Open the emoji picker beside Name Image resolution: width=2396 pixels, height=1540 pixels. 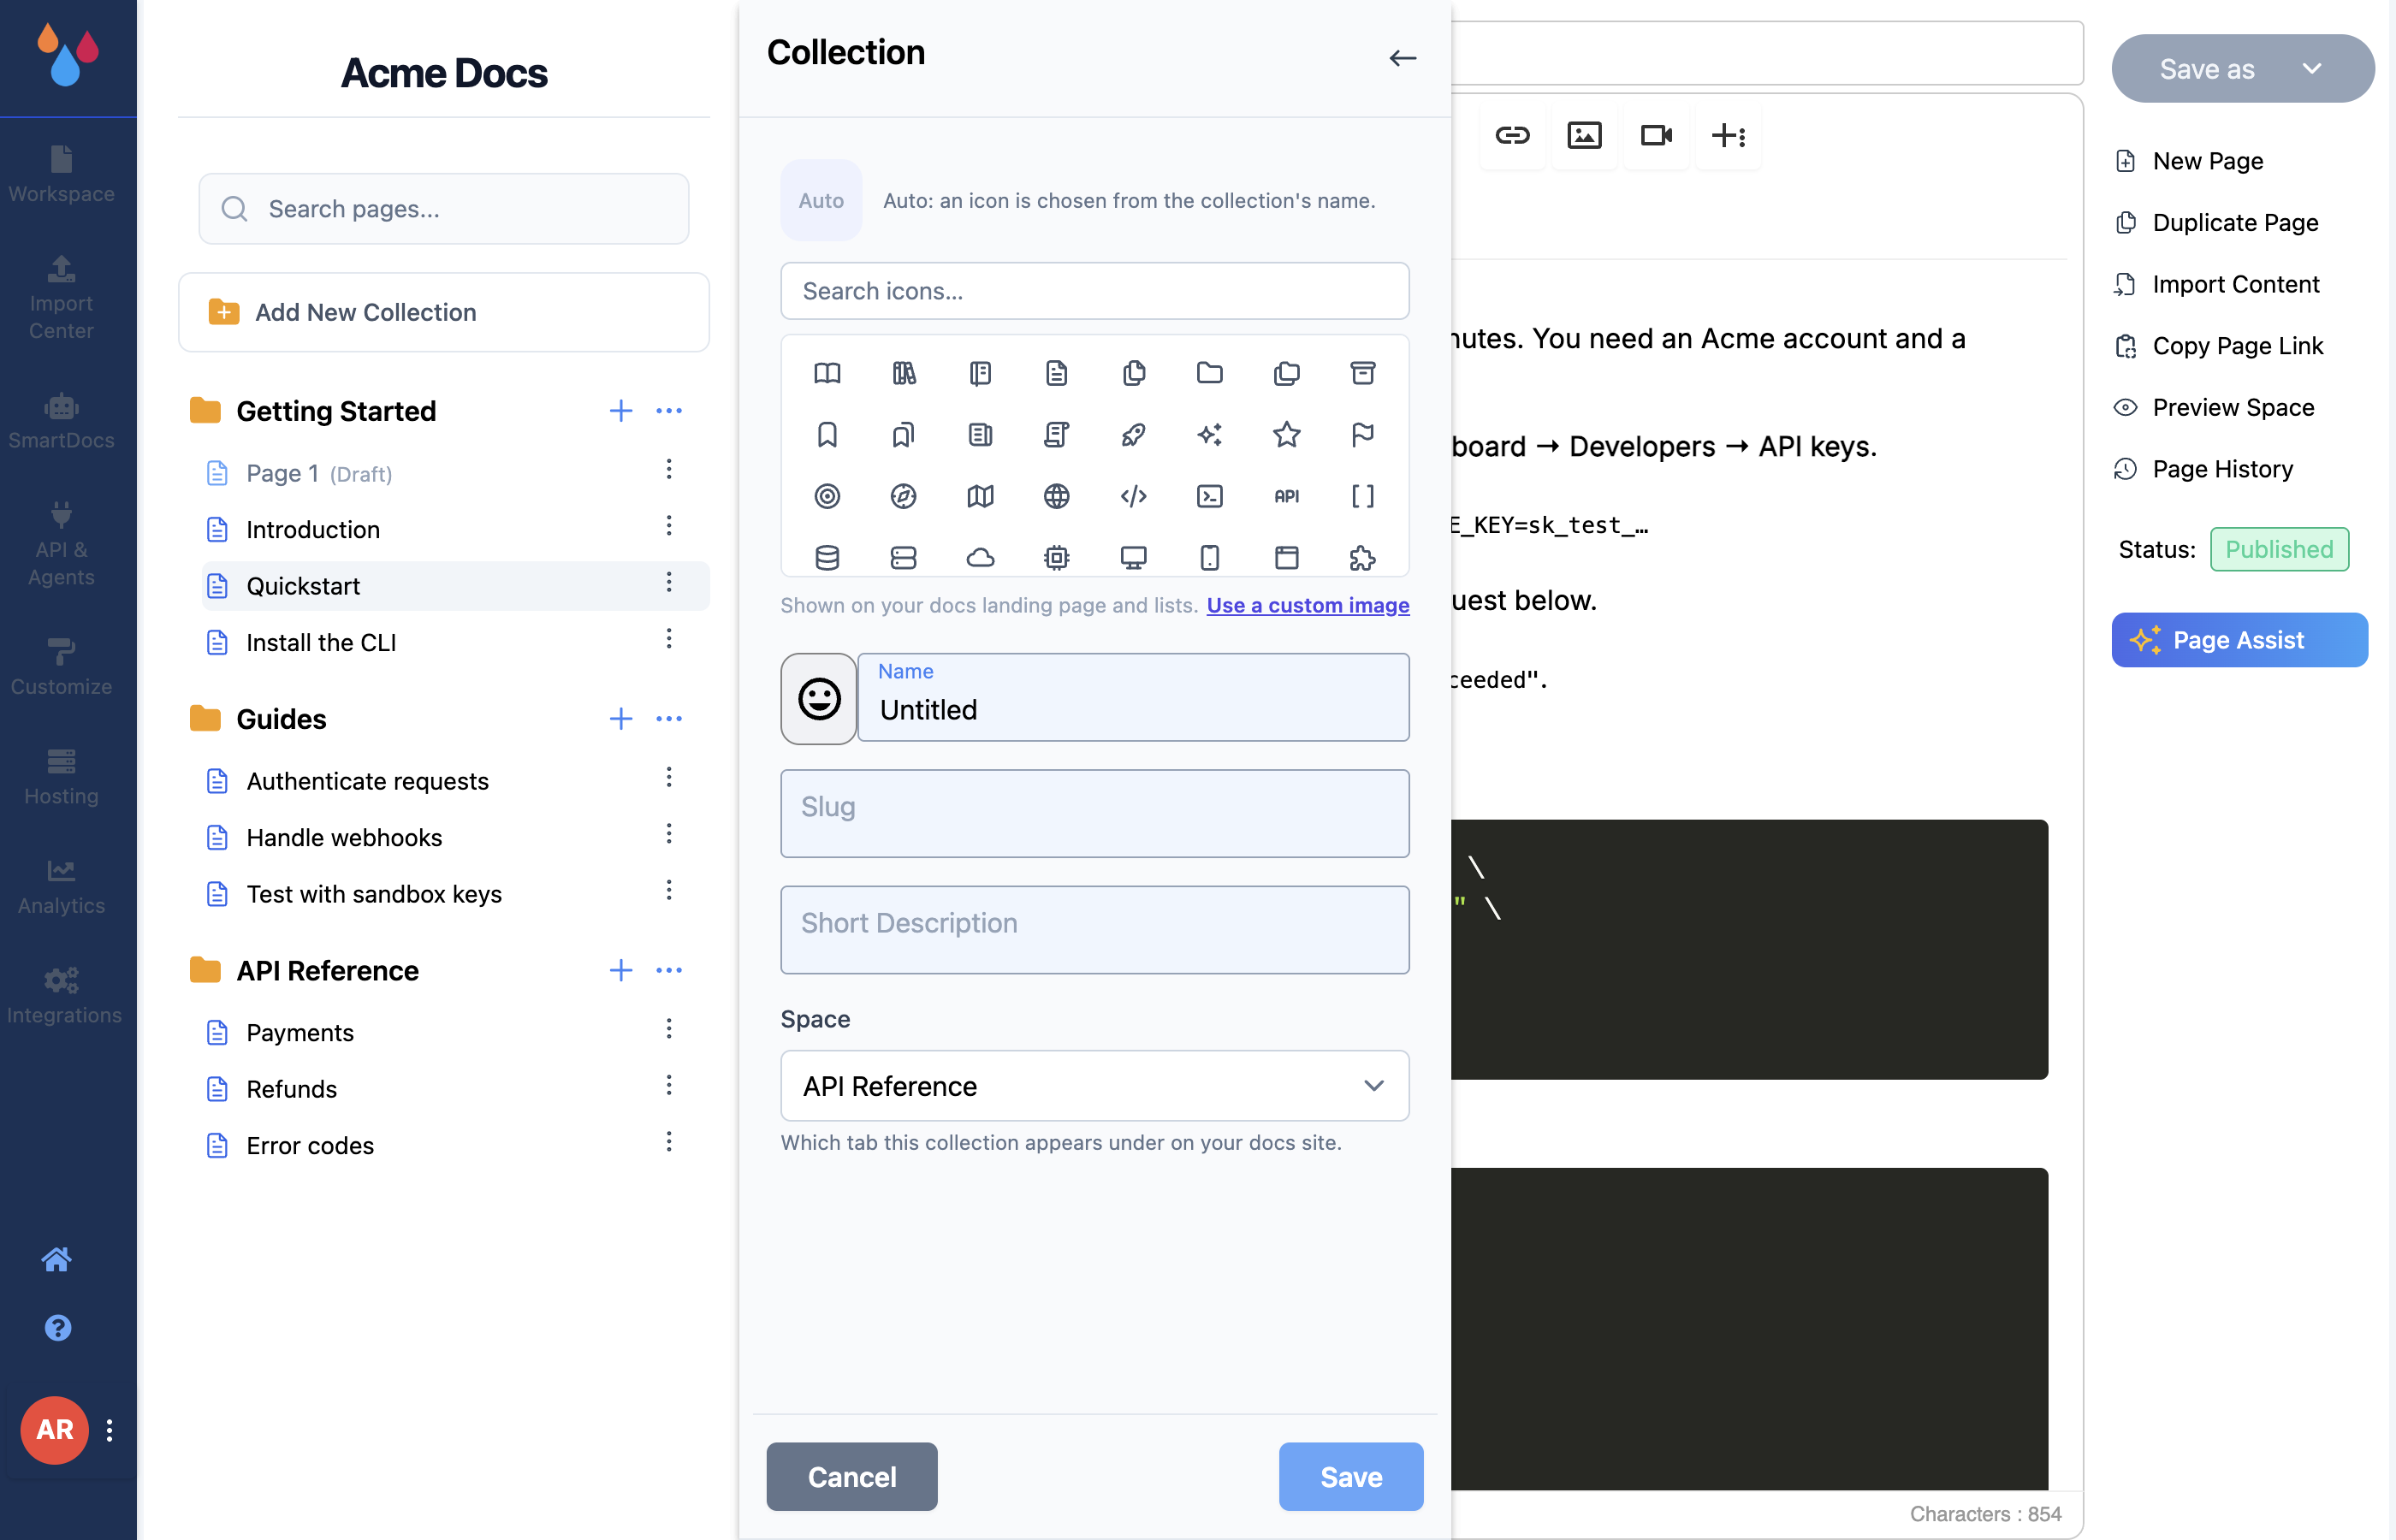[819, 698]
